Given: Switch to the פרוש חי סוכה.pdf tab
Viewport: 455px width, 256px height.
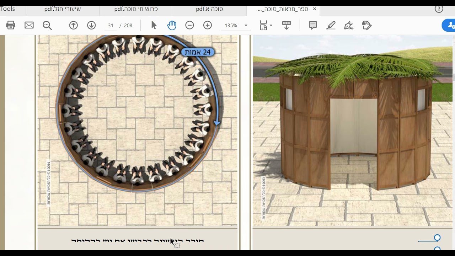Looking at the screenshot, I should [136, 9].
